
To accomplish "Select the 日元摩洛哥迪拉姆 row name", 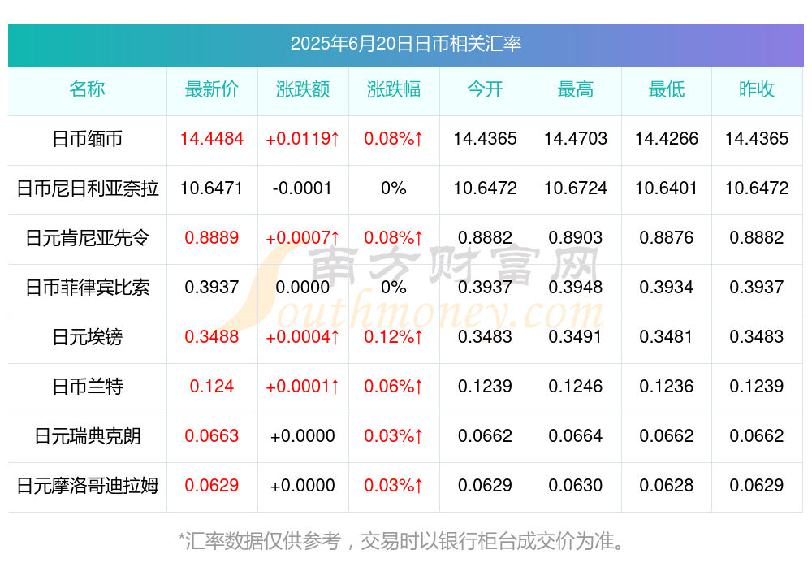I will click(87, 486).
